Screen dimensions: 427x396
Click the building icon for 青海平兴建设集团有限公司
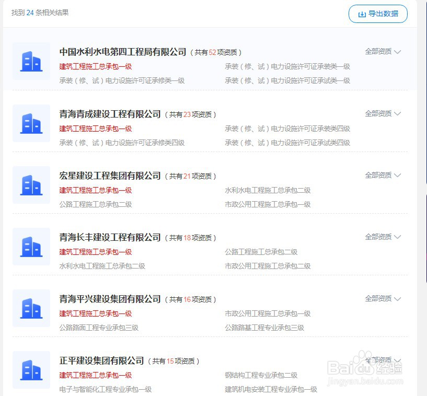(x=31, y=308)
